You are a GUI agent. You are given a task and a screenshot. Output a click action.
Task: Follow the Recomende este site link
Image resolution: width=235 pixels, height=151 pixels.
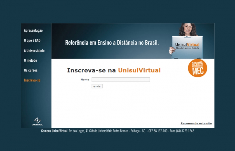[x=196, y=123]
